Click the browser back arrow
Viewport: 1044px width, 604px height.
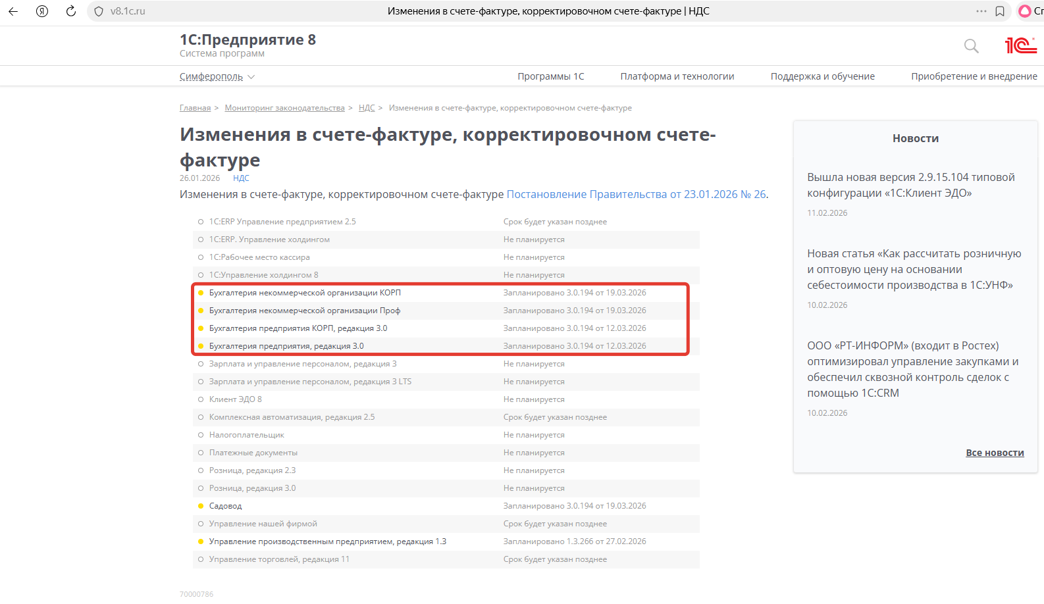coord(13,11)
